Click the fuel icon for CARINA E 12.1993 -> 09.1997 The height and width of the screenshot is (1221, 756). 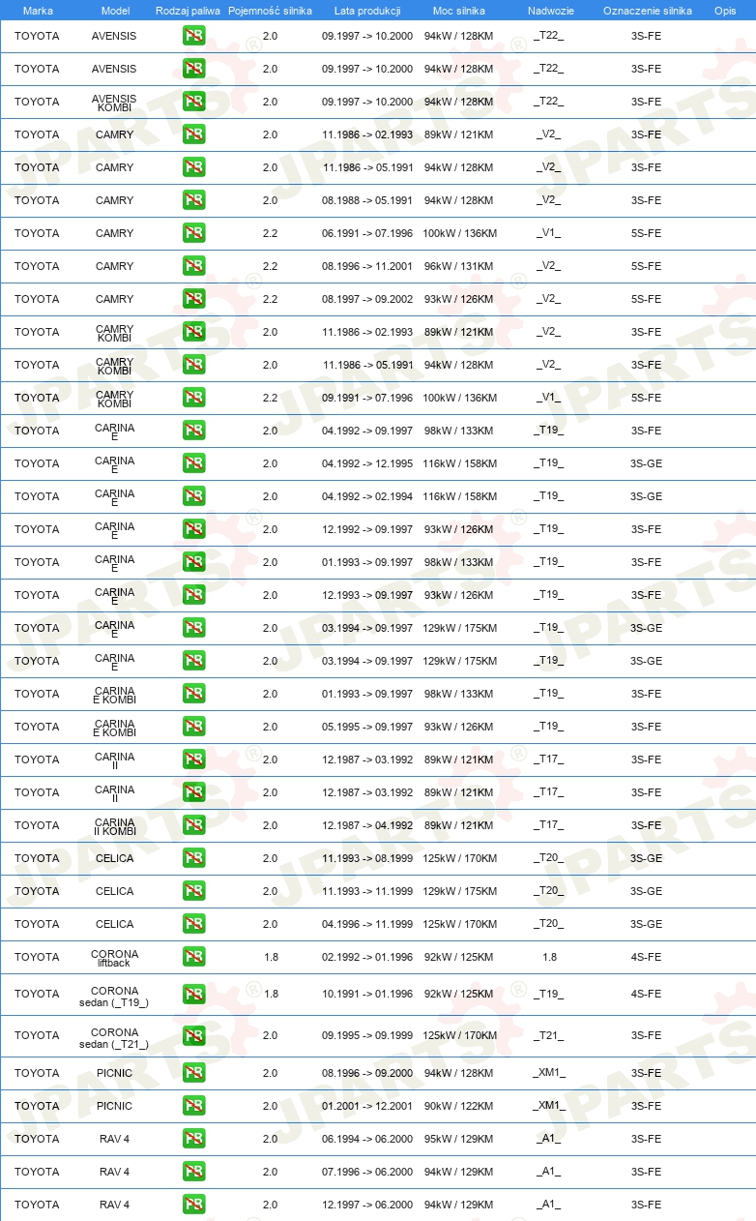(x=193, y=595)
